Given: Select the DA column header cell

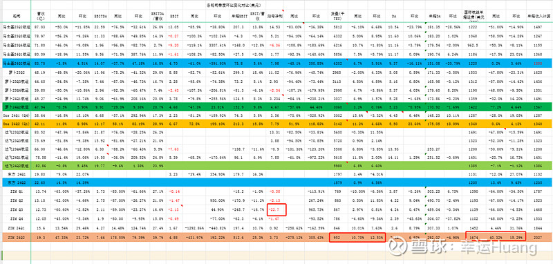Looking at the screenshot, I should (x=393, y=16).
